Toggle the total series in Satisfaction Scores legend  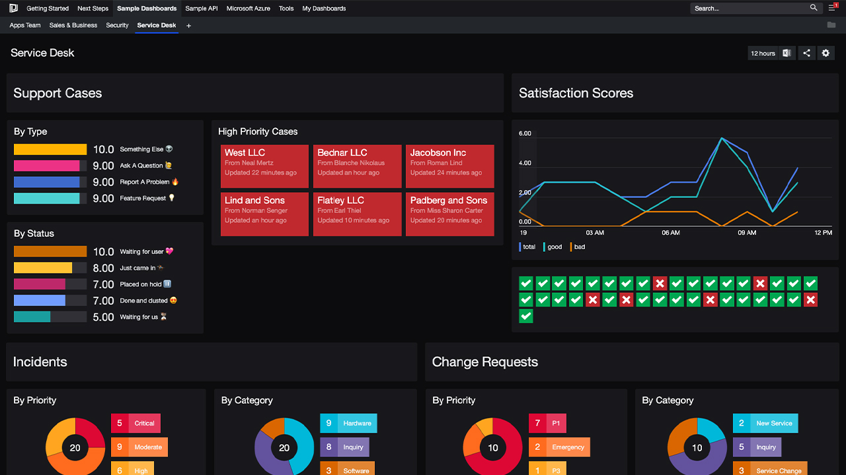[528, 247]
